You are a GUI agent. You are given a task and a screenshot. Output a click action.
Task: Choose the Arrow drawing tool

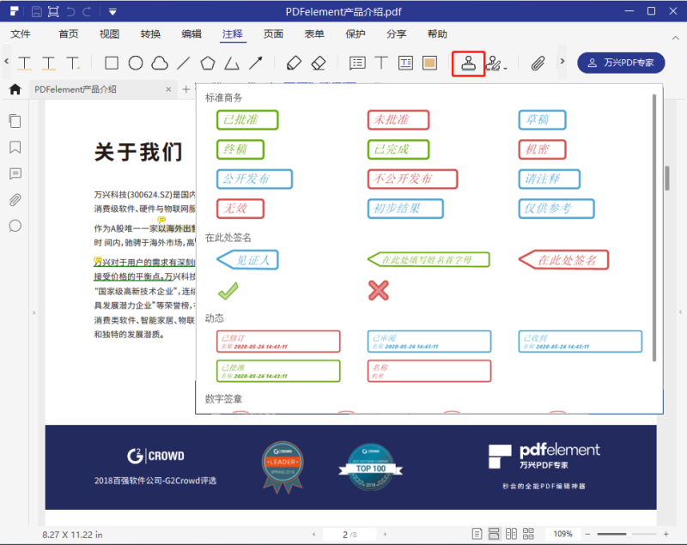point(256,63)
